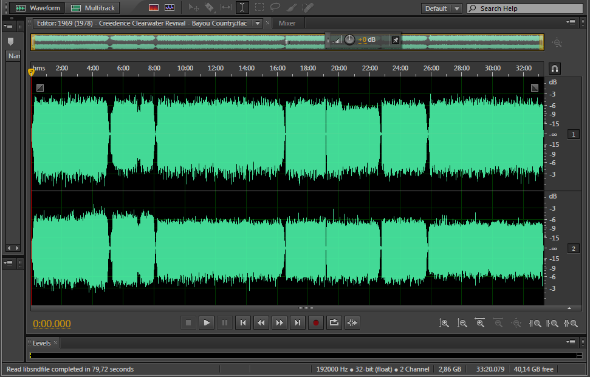The height and width of the screenshot is (377, 590).
Task: Click the marker icon in left panel
Action: pos(10,41)
